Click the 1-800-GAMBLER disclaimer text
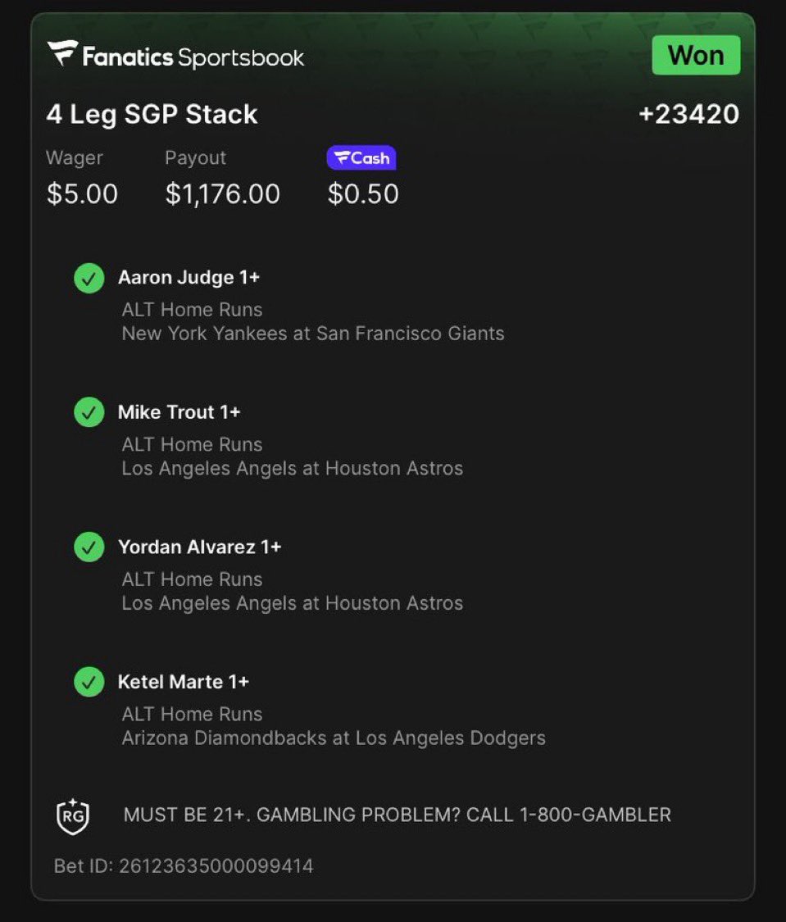 click(x=398, y=815)
